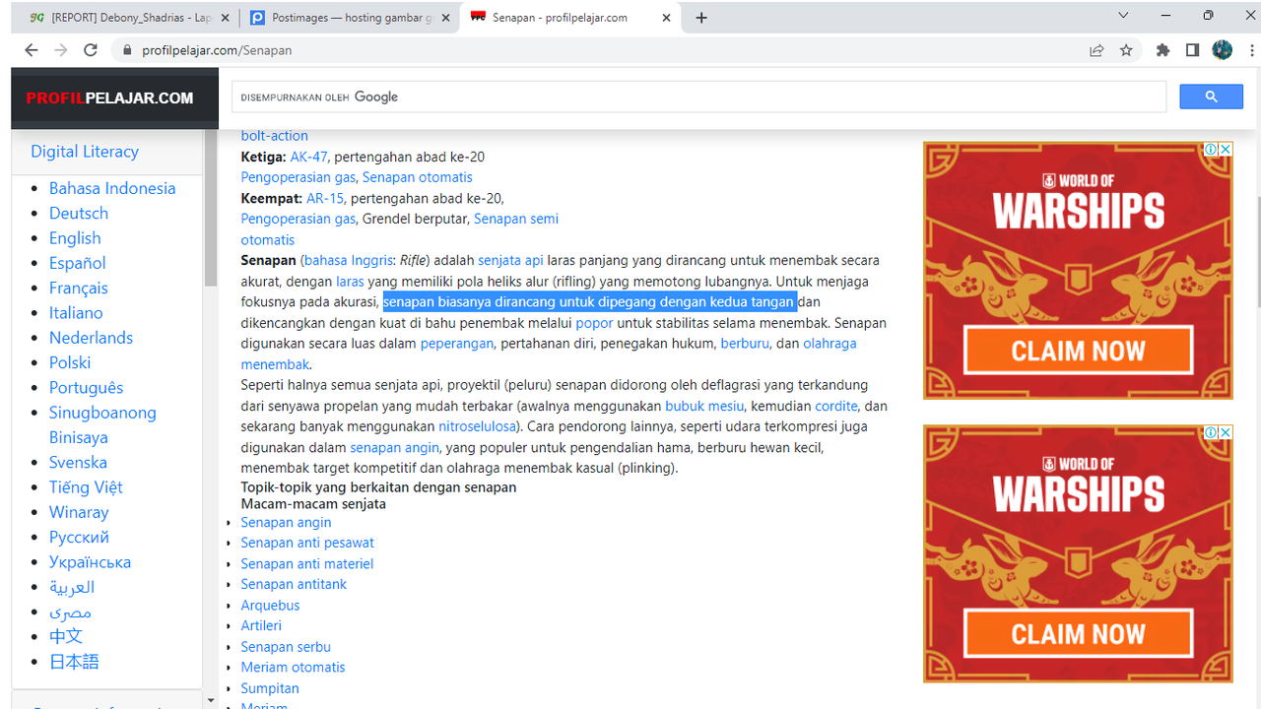Share this page via share icon
Viewport: 1261px width, 709px height.
1096,50
